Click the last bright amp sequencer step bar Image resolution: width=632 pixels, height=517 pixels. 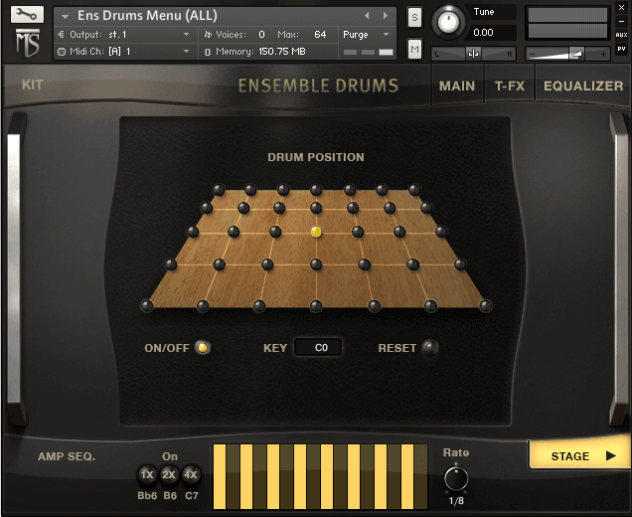(x=407, y=476)
